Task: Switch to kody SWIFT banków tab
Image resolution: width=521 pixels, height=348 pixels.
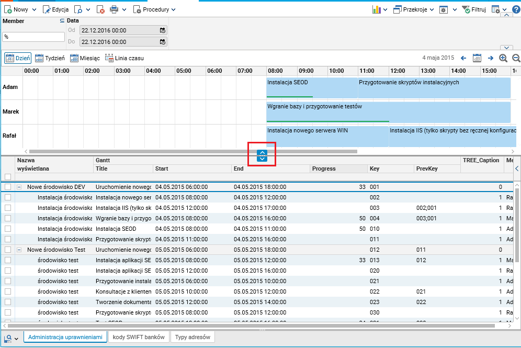Action: 139,337
